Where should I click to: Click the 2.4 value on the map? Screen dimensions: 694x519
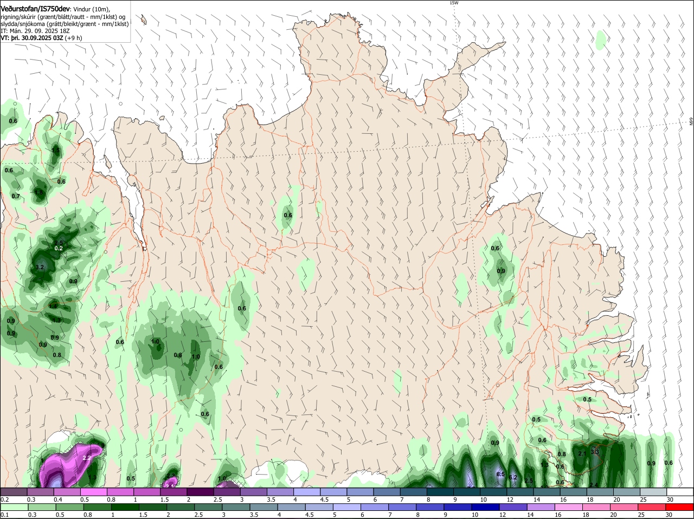coord(594,485)
